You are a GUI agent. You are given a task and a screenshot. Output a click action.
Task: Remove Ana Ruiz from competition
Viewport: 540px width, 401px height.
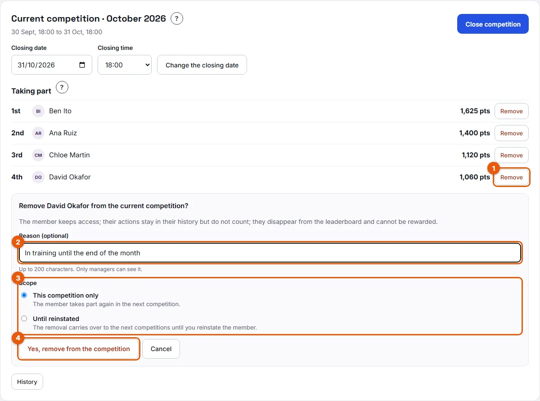(x=512, y=133)
